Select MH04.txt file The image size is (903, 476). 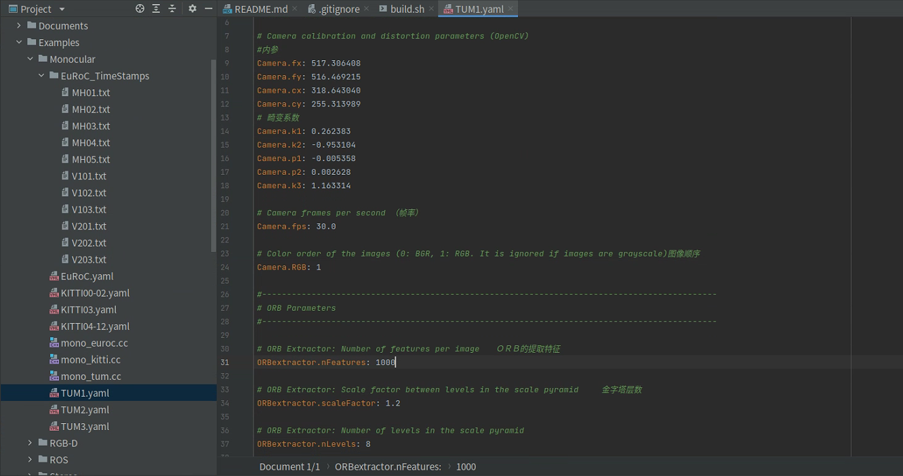(x=91, y=143)
